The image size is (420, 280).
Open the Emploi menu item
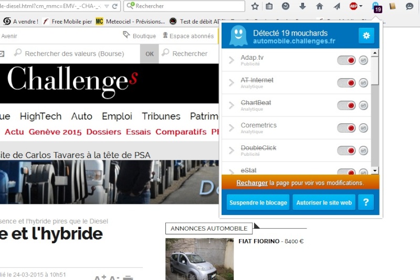click(117, 116)
